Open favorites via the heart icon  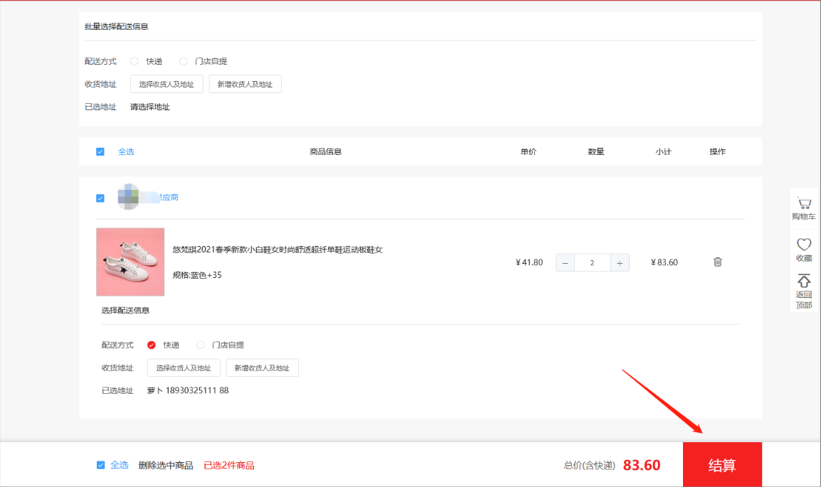point(804,245)
